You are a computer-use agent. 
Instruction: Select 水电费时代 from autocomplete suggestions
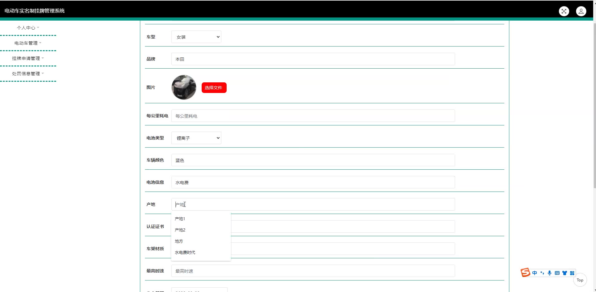(201, 252)
